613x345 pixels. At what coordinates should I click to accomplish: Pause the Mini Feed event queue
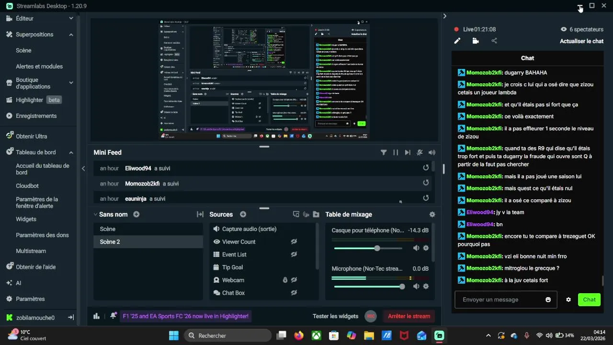[396, 152]
